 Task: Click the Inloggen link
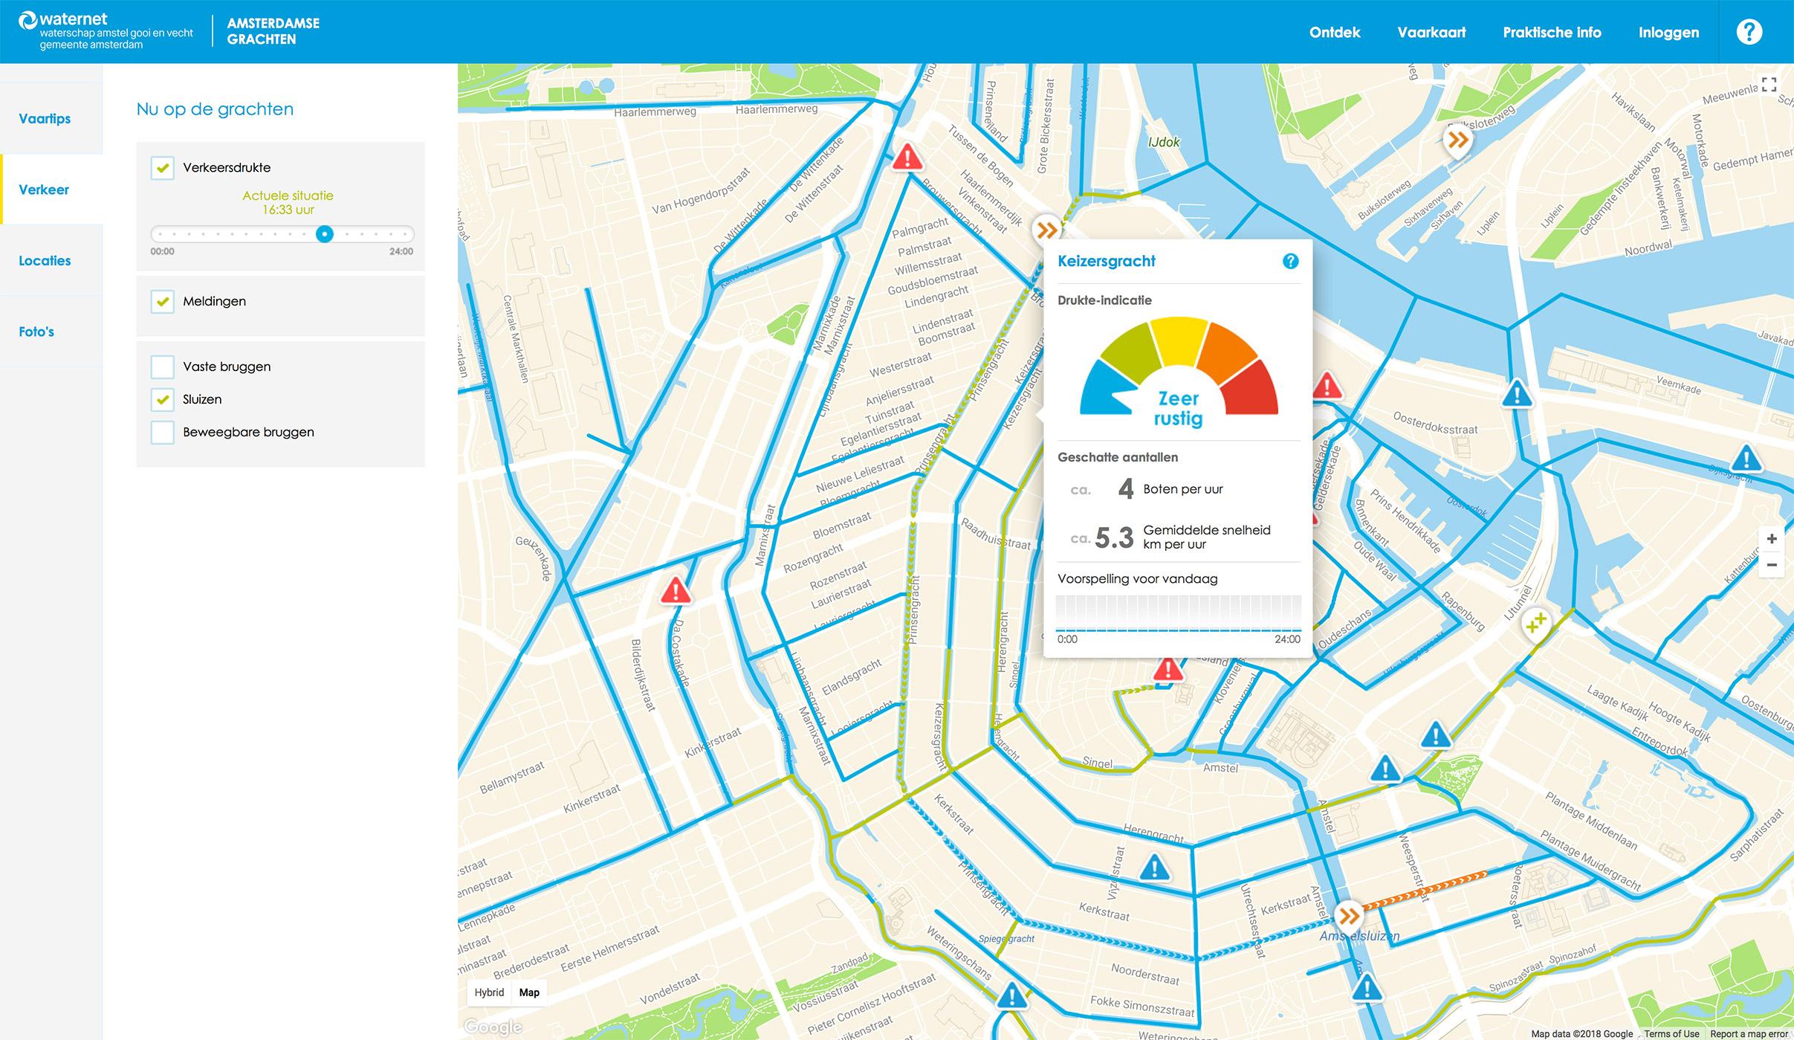pyautogui.click(x=1668, y=32)
